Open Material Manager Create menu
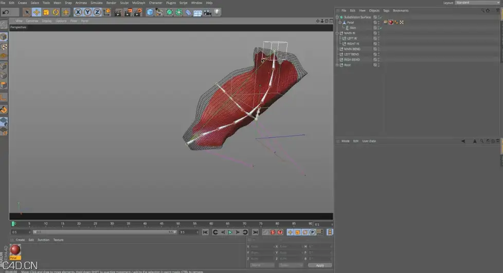Screen dimensions: 503x273 click(x=20, y=240)
